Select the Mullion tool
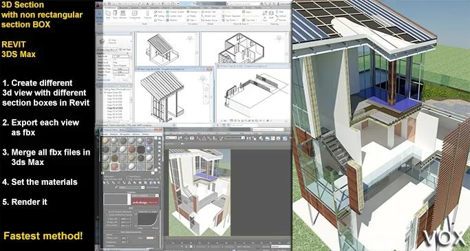This screenshot has width=470, height=251. click(x=172, y=20)
